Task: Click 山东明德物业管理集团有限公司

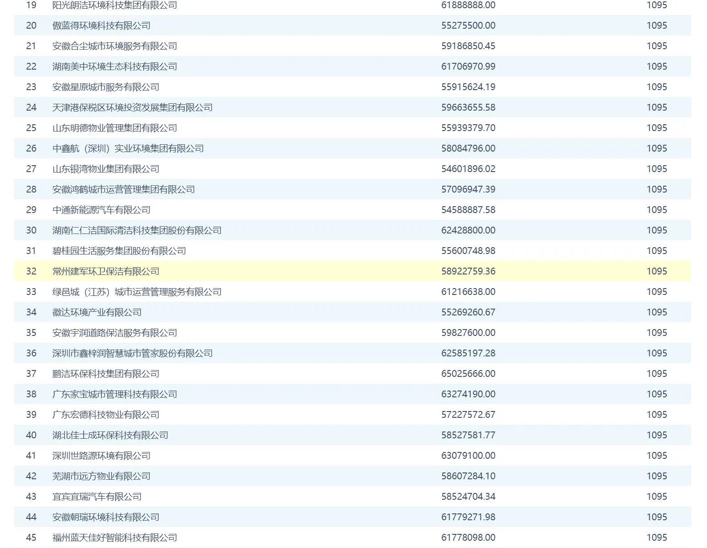Action: (114, 128)
